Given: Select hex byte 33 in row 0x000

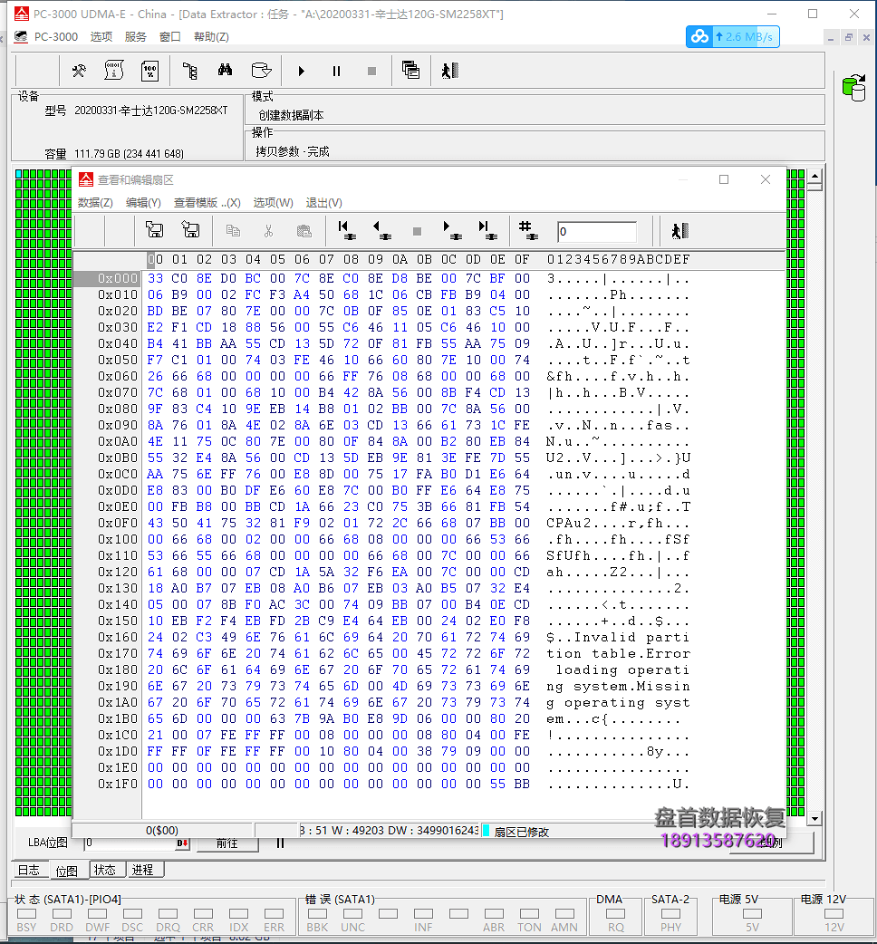Looking at the screenshot, I should tap(155, 278).
